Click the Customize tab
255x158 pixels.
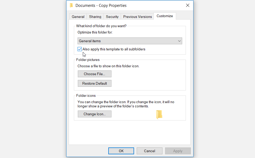coord(165,16)
